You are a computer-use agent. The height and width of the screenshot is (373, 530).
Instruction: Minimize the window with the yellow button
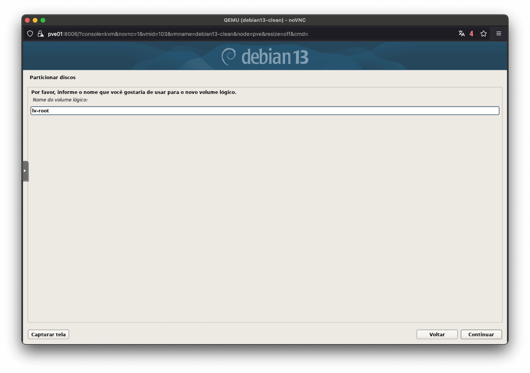(35, 20)
